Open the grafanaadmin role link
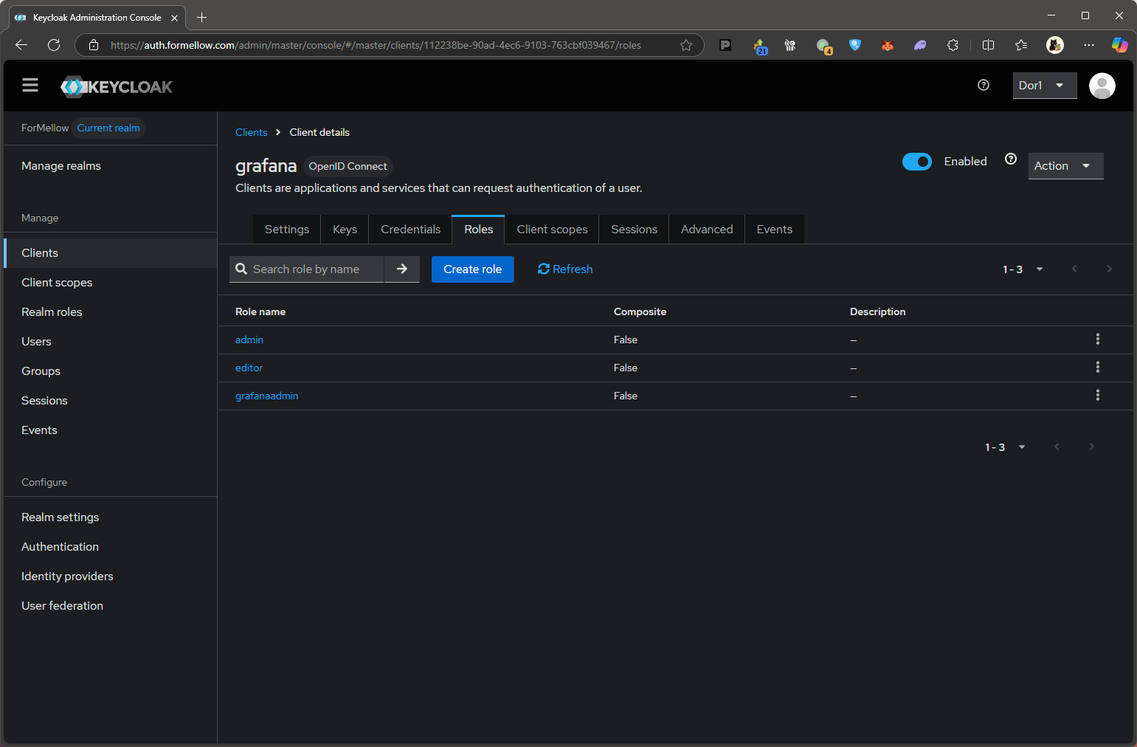Screen dimensions: 1137x747 267,396
